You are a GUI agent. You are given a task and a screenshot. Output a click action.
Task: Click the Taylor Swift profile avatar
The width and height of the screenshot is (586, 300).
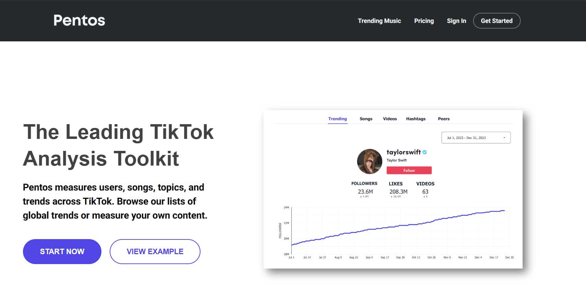(369, 161)
